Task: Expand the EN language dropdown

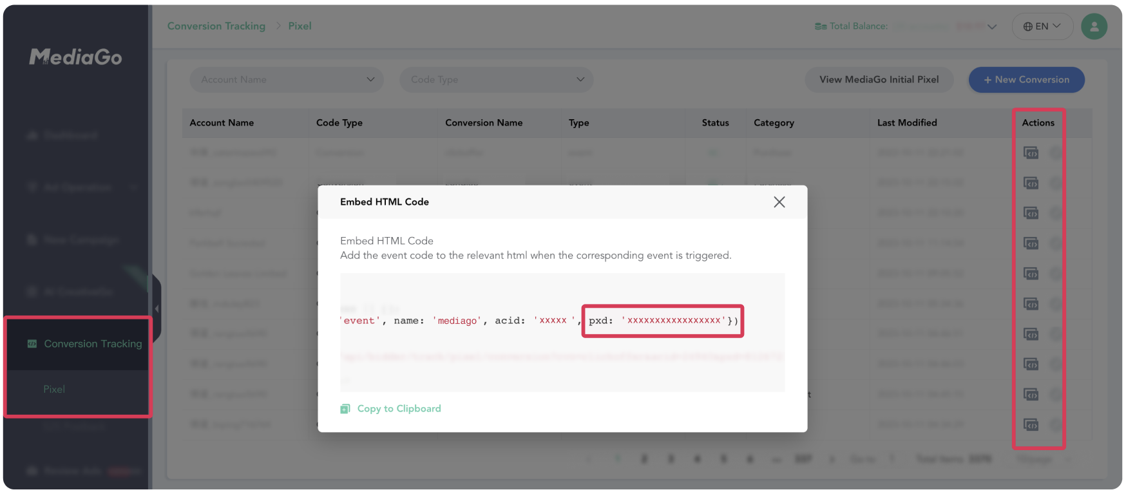Action: click(1057, 26)
